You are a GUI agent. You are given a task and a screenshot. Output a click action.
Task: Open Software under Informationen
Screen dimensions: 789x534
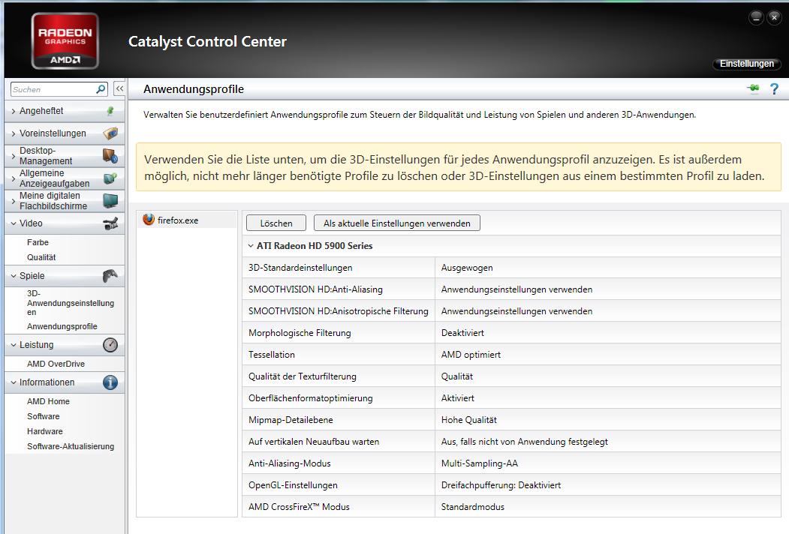(x=44, y=416)
